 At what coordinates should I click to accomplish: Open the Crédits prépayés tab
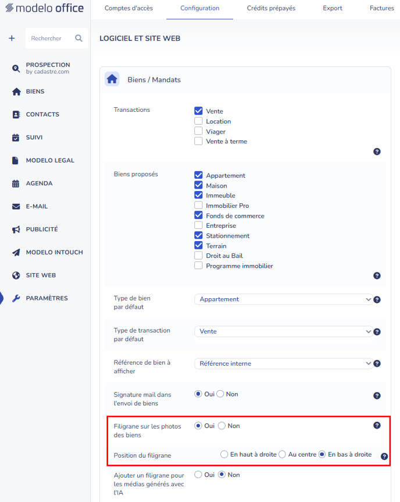click(x=271, y=8)
